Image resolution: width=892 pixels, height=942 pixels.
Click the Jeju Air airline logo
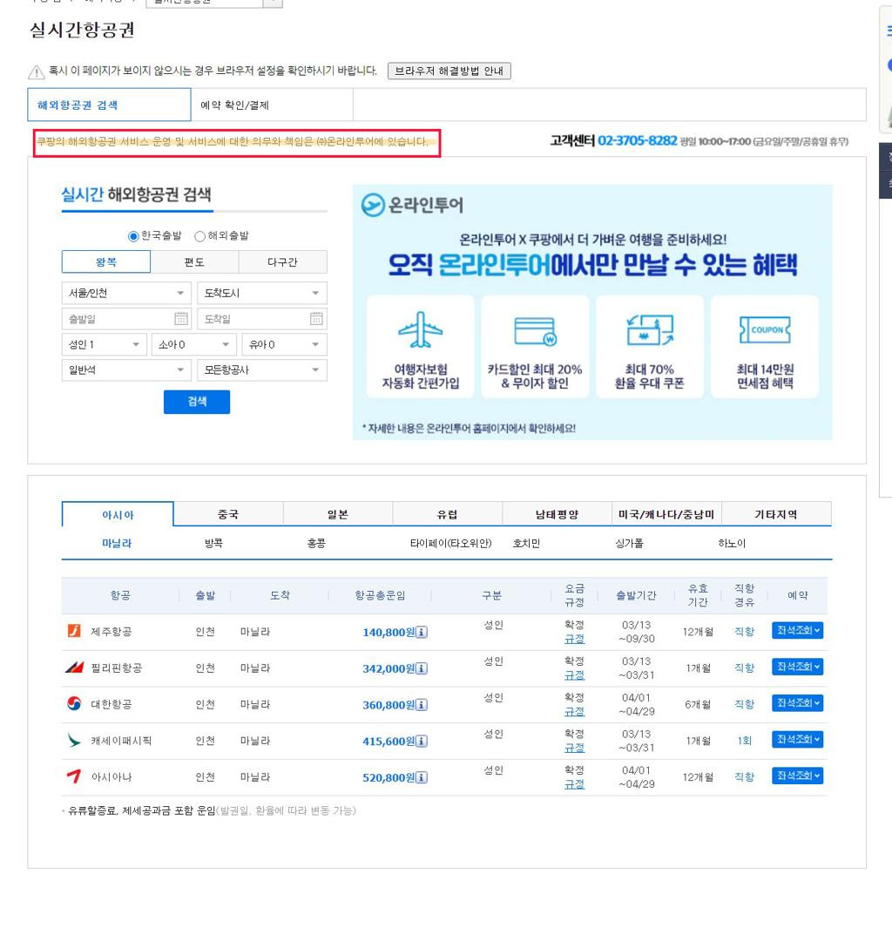coord(74,630)
